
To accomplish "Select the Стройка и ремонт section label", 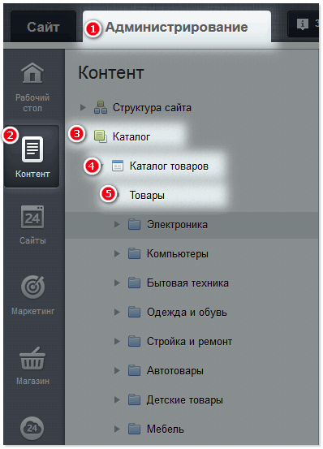I will (x=189, y=341).
